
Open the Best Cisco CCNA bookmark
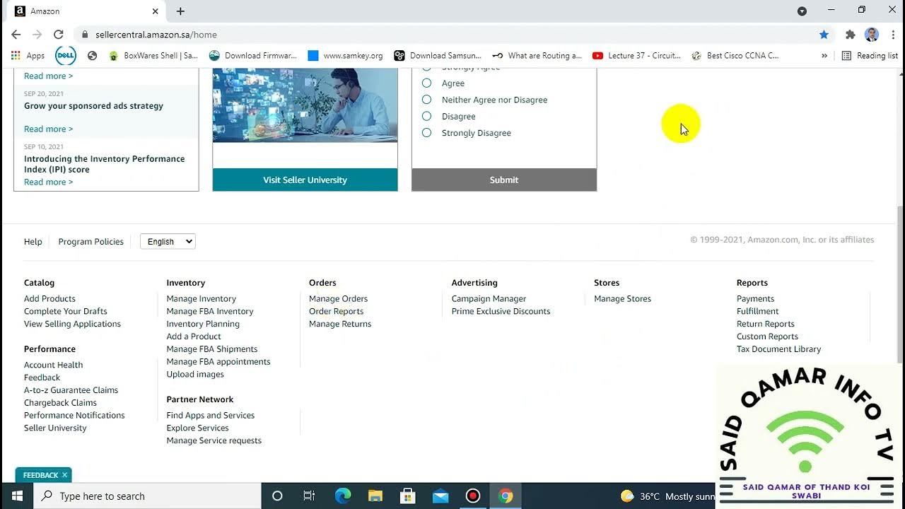pos(735,55)
